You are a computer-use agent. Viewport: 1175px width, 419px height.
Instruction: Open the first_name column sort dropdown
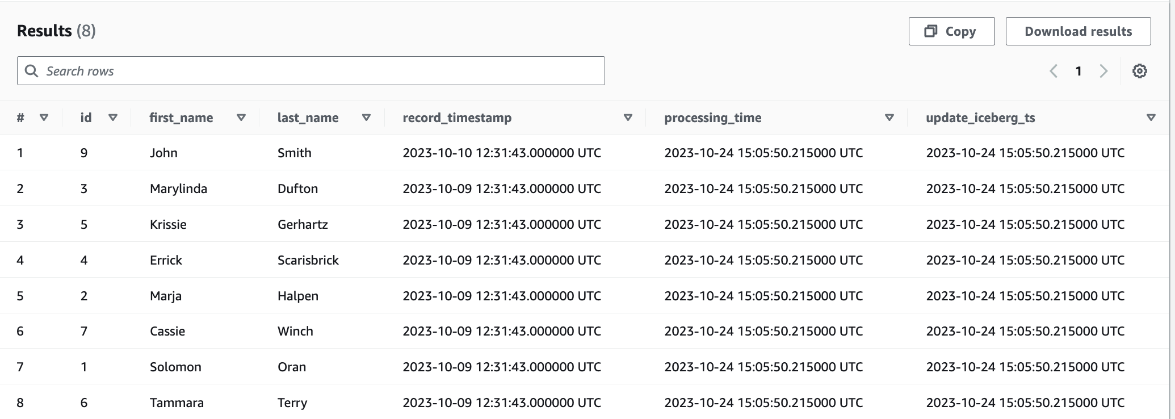click(x=241, y=118)
